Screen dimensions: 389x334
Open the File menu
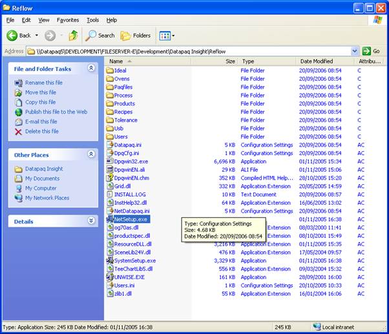(x=10, y=20)
